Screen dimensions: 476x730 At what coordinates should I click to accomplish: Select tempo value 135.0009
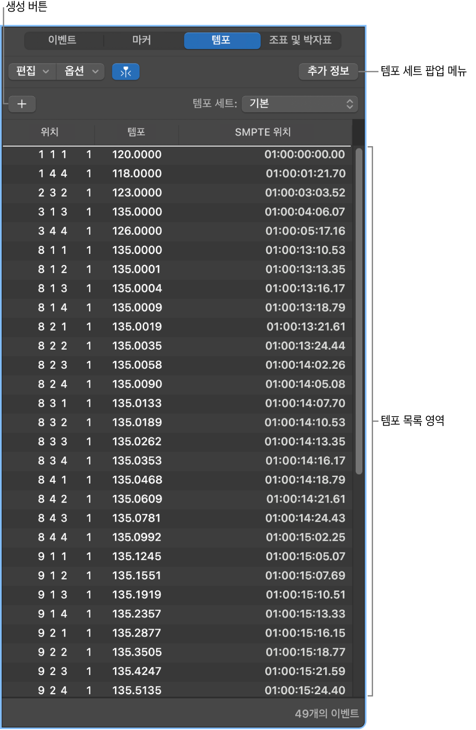[136, 308]
